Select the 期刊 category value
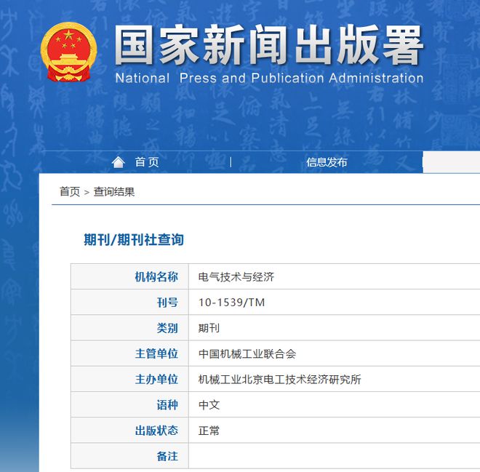This screenshot has width=480, height=472. (x=209, y=328)
